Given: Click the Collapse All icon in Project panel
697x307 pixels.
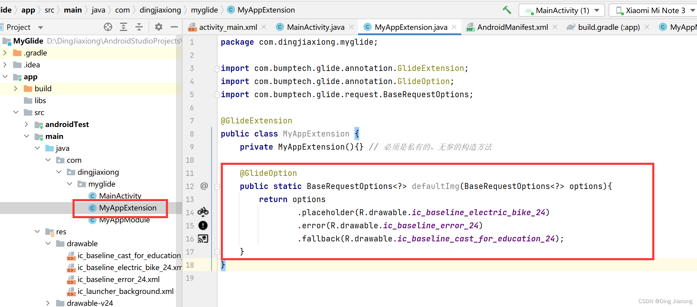Looking at the screenshot, I should (139, 27).
